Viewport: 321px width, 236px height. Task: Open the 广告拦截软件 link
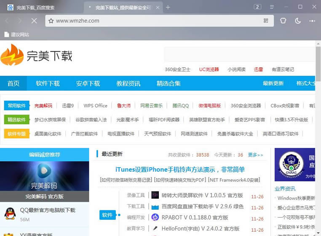coord(84,134)
